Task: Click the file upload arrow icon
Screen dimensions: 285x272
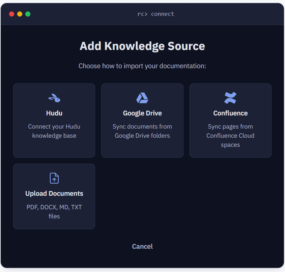Action: pos(54,178)
